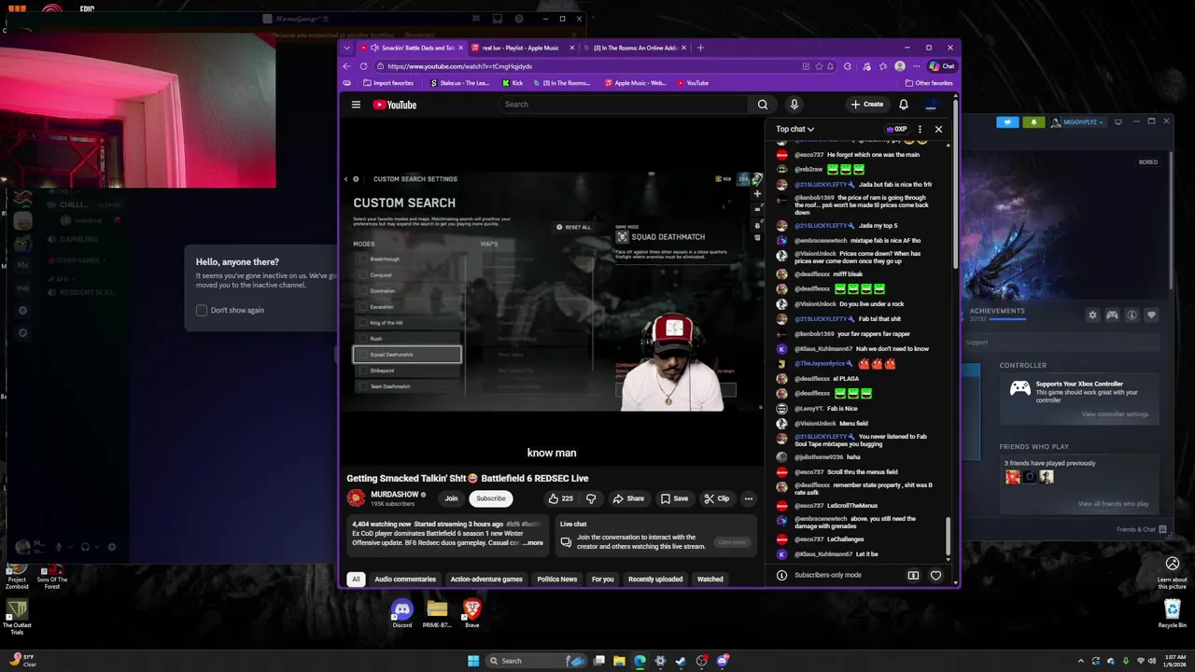
Task: Toggle Team Deathmatch mode checkbox
Action: point(364,386)
